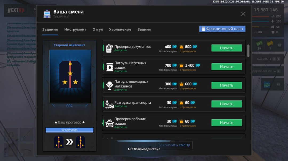Click the building icon beside Ваша смена title

(x=47, y=14)
